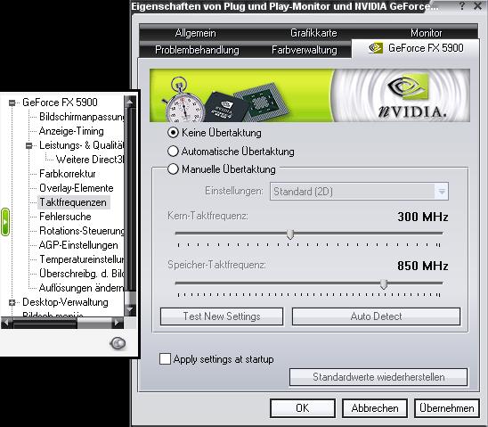Select the Keine Übertaktung radio button
Image resolution: width=488 pixels, height=427 pixels.
173,133
